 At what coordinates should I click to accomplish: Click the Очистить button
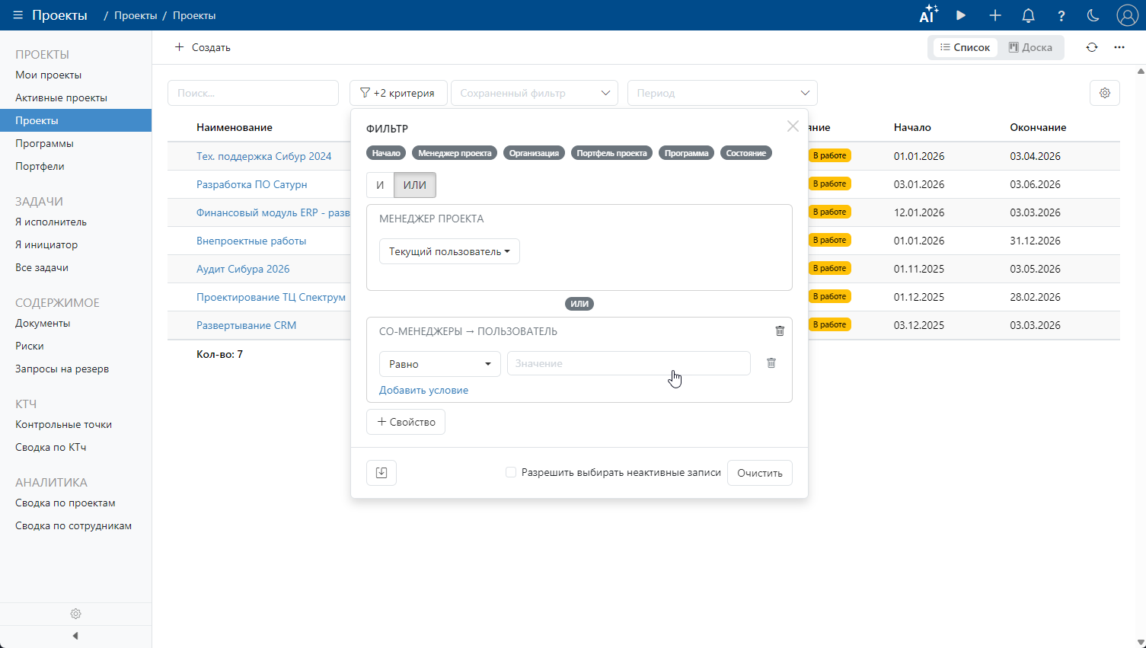759,473
